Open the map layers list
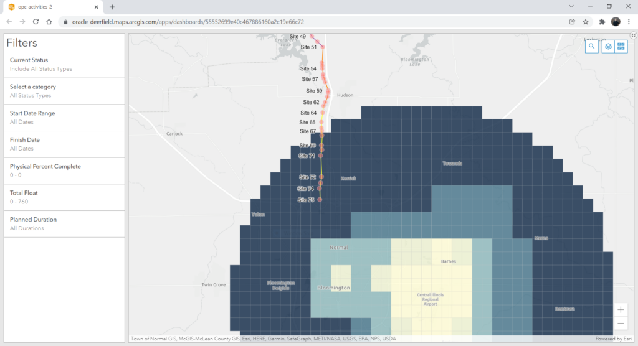Viewport: 638px width, 346px height. tap(608, 46)
